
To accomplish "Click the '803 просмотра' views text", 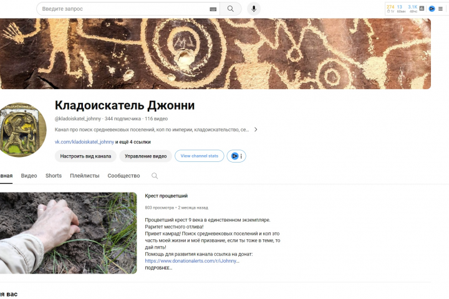I will 159,207.
